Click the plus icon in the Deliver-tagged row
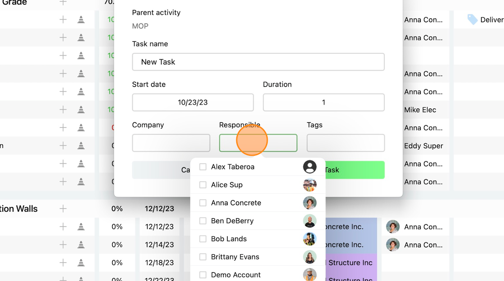 [x=63, y=20]
